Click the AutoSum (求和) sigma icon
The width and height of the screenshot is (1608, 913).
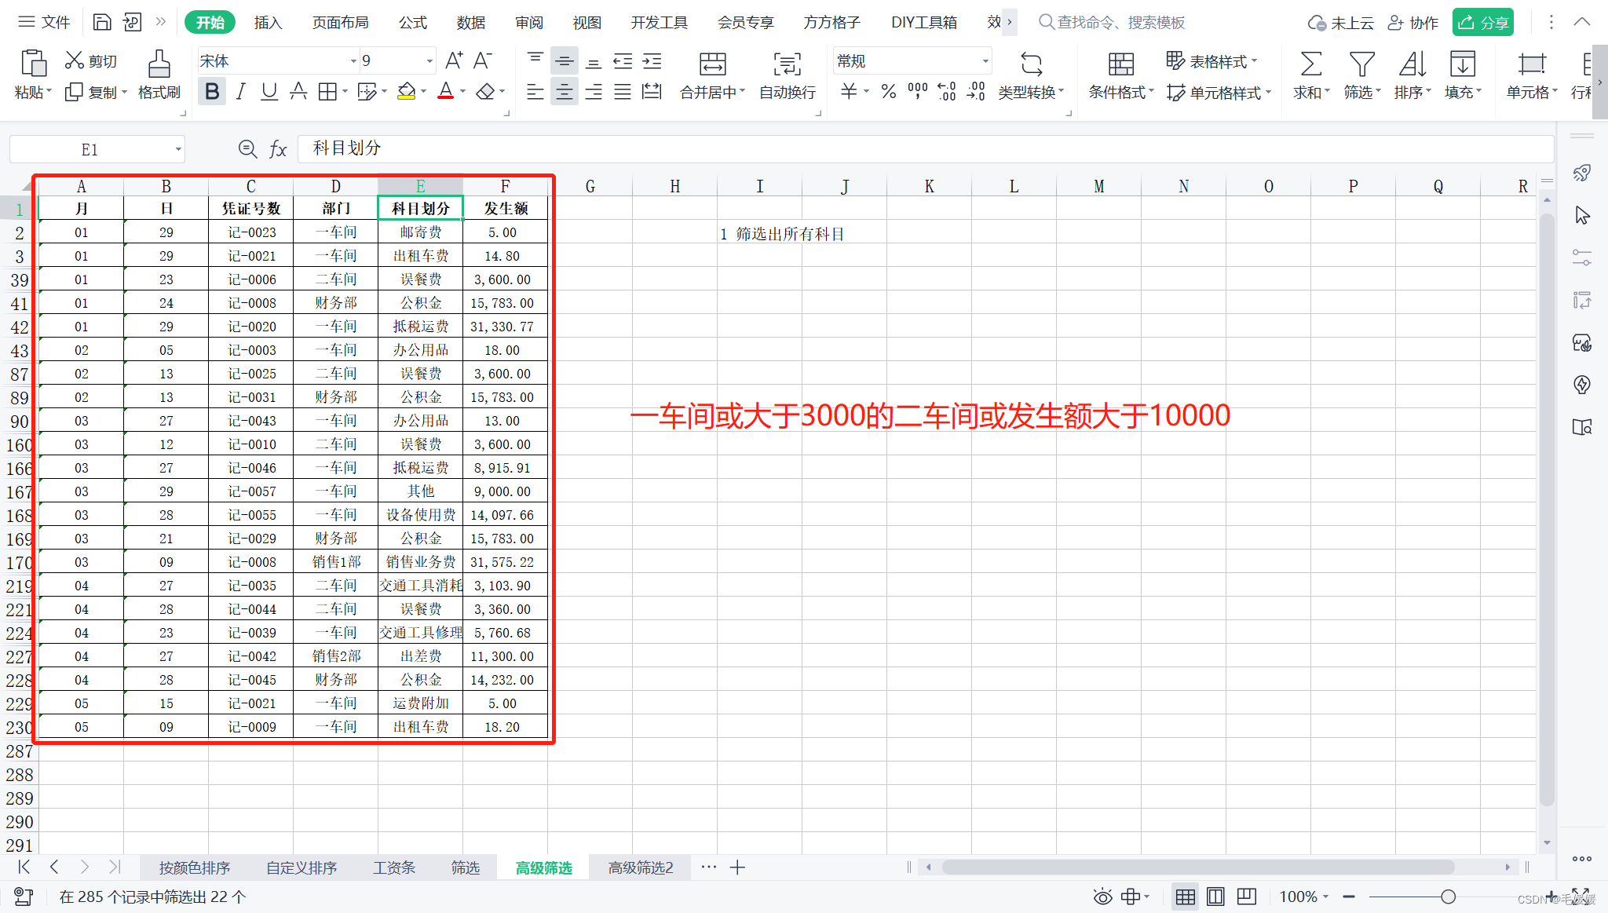click(1310, 64)
